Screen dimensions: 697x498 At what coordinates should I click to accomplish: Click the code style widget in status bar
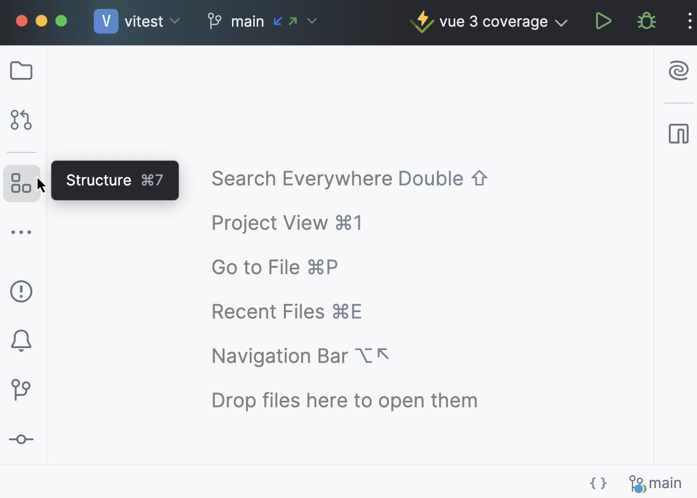click(x=598, y=483)
